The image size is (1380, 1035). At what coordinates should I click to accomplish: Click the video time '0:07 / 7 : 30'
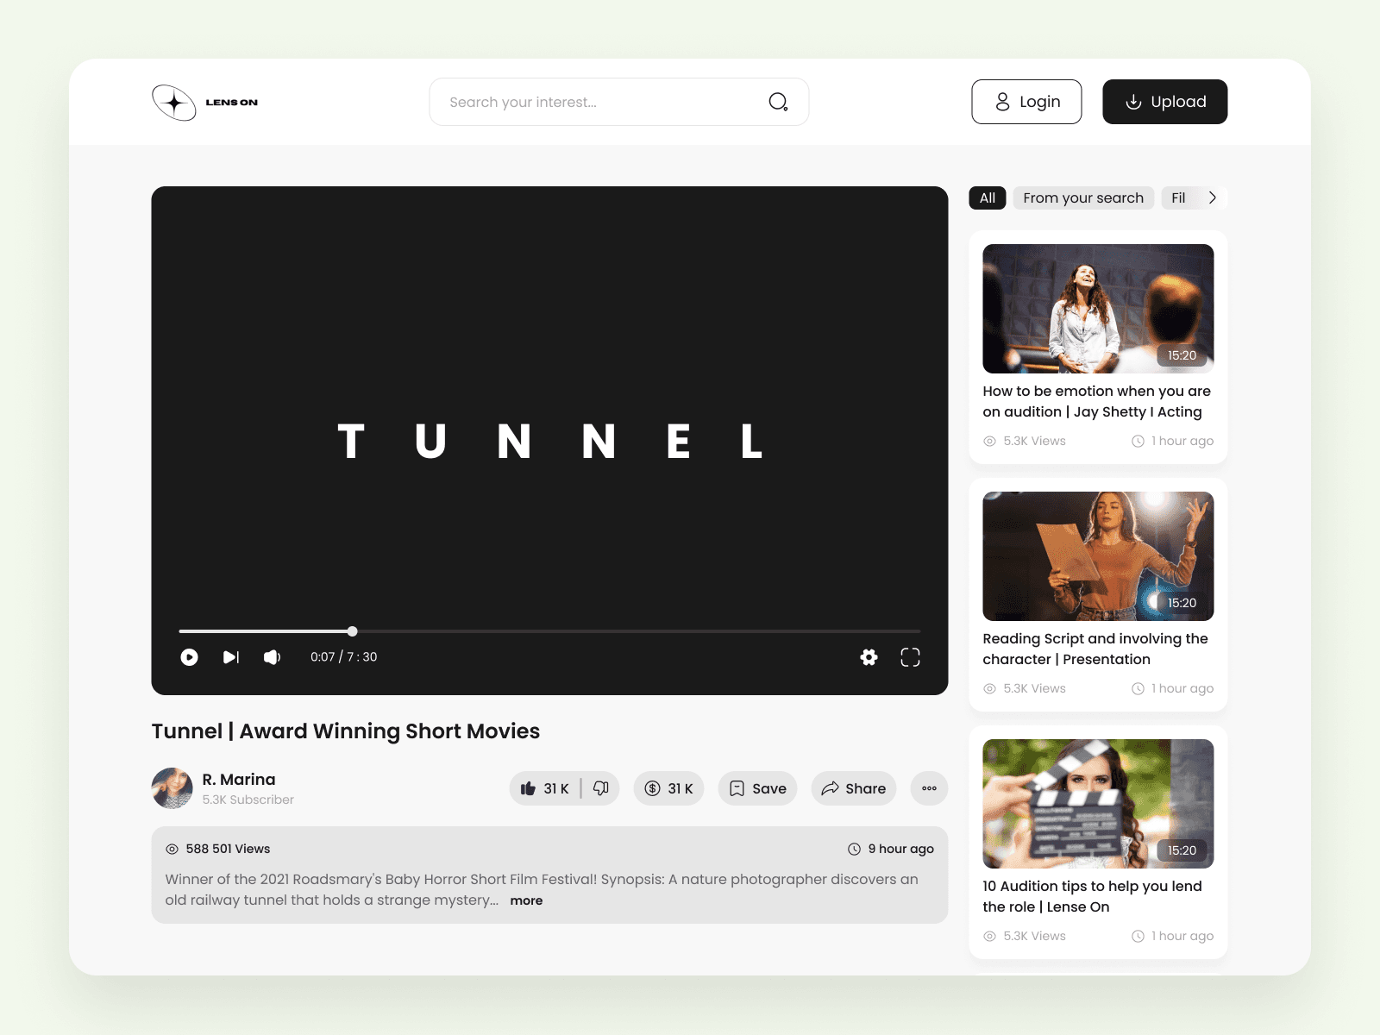(x=344, y=657)
